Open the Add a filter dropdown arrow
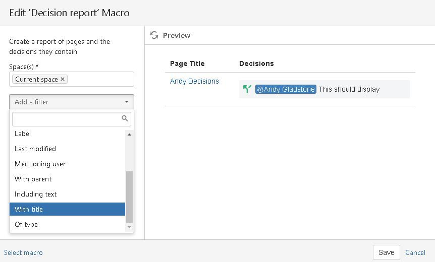435x262 pixels. coord(126,102)
